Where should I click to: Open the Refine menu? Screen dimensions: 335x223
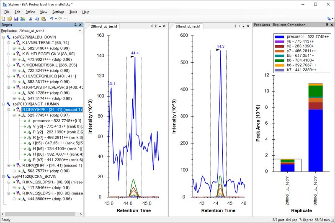tap(30, 12)
